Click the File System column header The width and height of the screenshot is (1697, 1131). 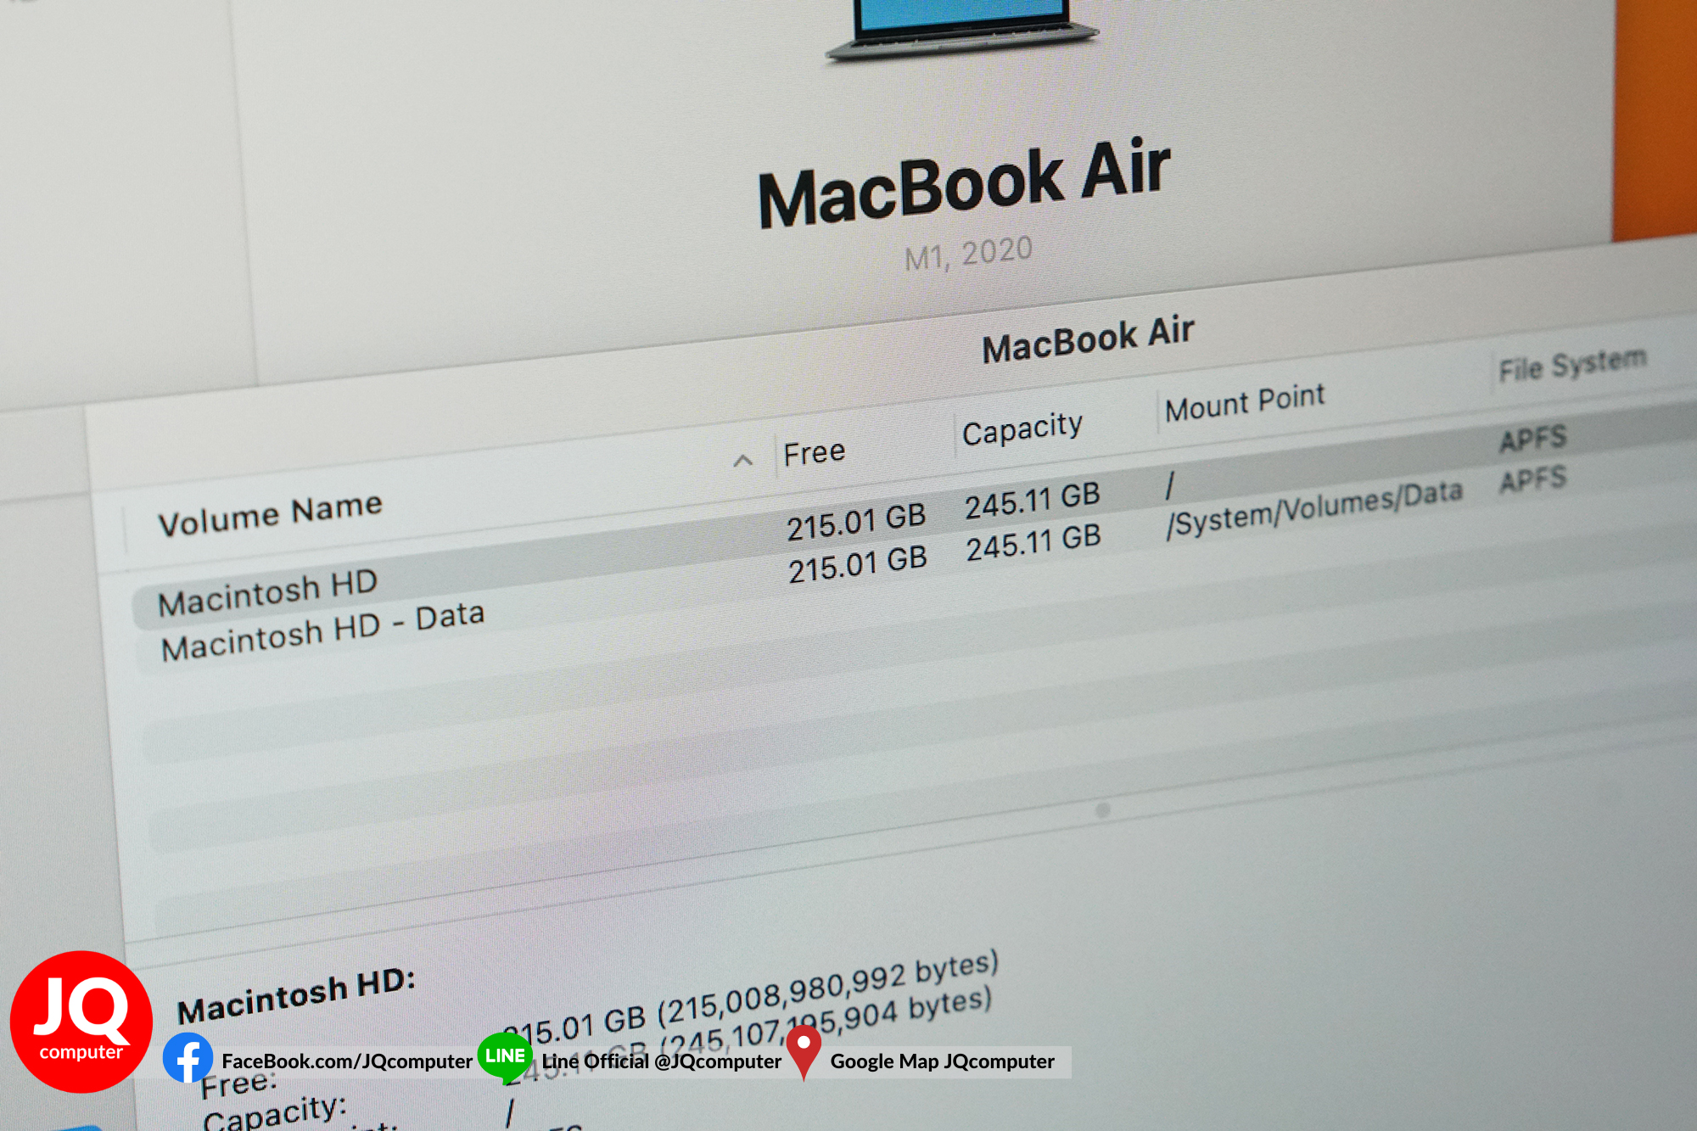pos(1572,364)
